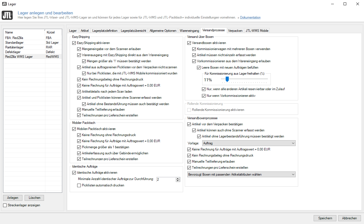Expand the Bevorzugt Boxen box selection dropdown
The image size is (364, 224).
coord(241,174)
